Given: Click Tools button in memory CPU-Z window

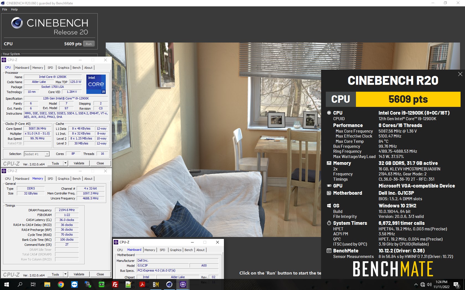Looking at the screenshot, I should (x=55, y=274).
